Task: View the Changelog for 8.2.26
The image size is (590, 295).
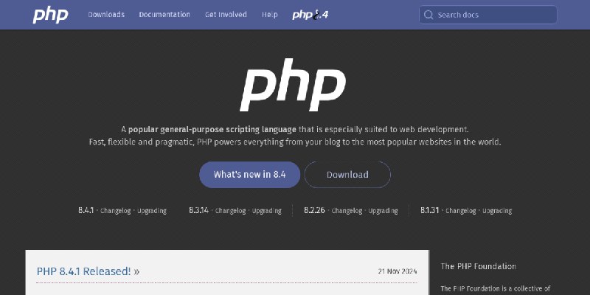Action: pos(347,211)
